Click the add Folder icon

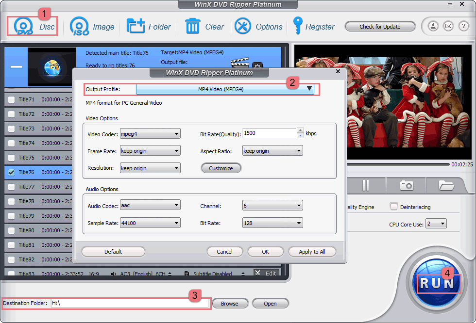point(136,26)
